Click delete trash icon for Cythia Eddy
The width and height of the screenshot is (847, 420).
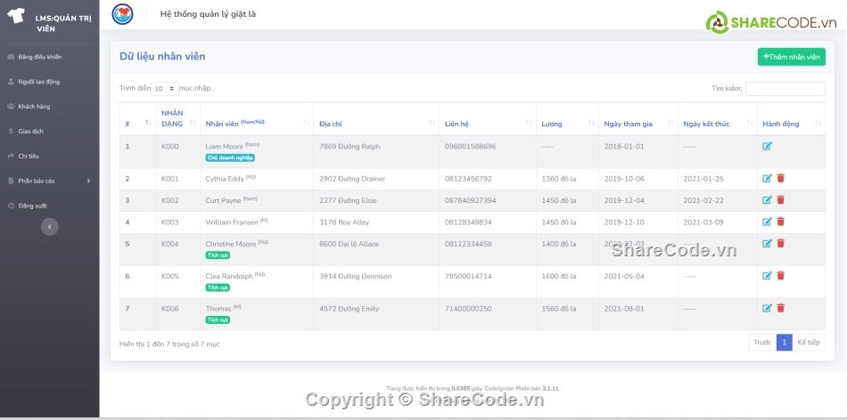[780, 178]
